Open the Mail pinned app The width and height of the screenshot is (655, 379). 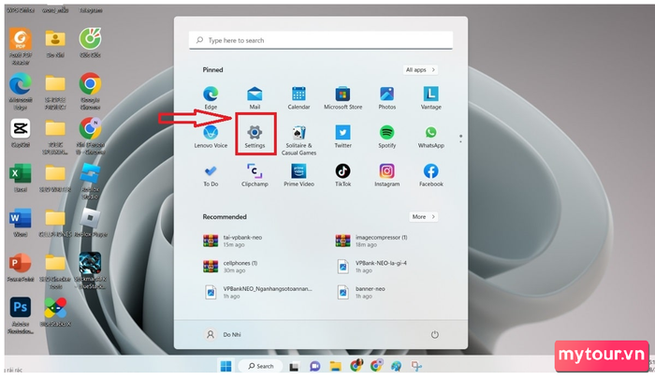255,97
